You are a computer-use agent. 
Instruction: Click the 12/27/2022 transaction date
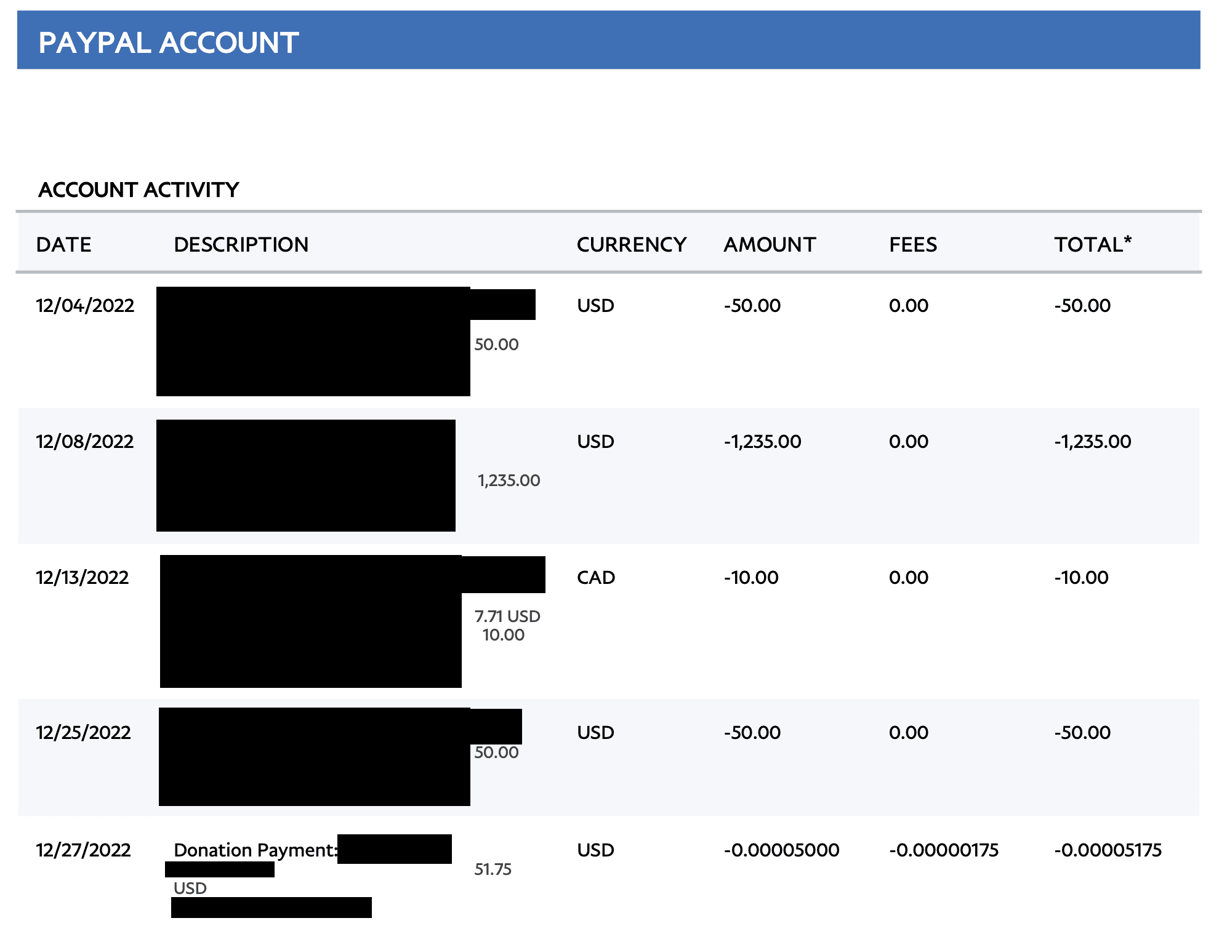pos(83,850)
